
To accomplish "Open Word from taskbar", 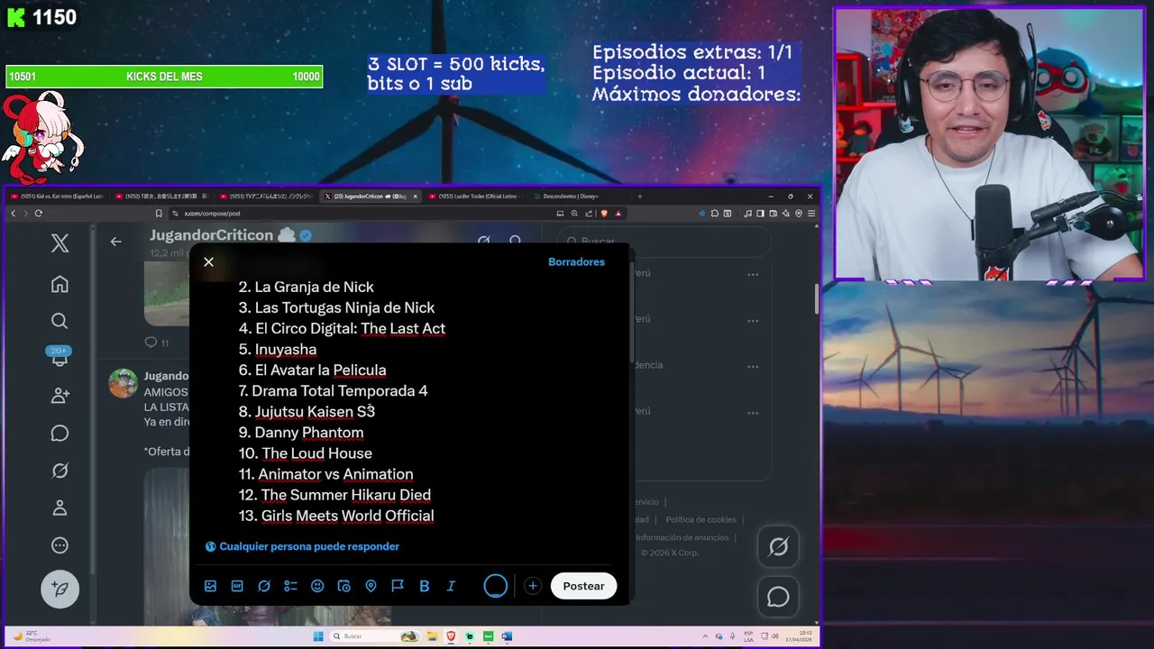I will click(507, 636).
